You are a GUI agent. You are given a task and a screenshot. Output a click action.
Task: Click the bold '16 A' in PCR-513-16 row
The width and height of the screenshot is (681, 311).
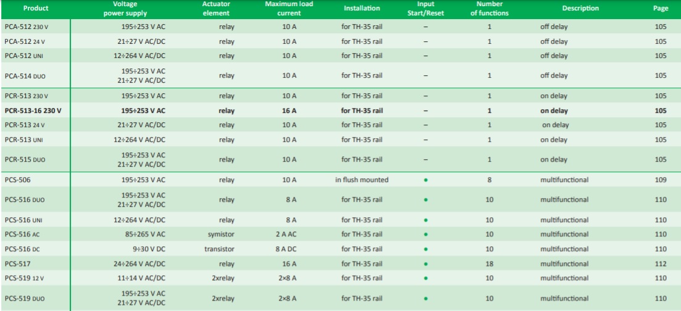click(289, 110)
